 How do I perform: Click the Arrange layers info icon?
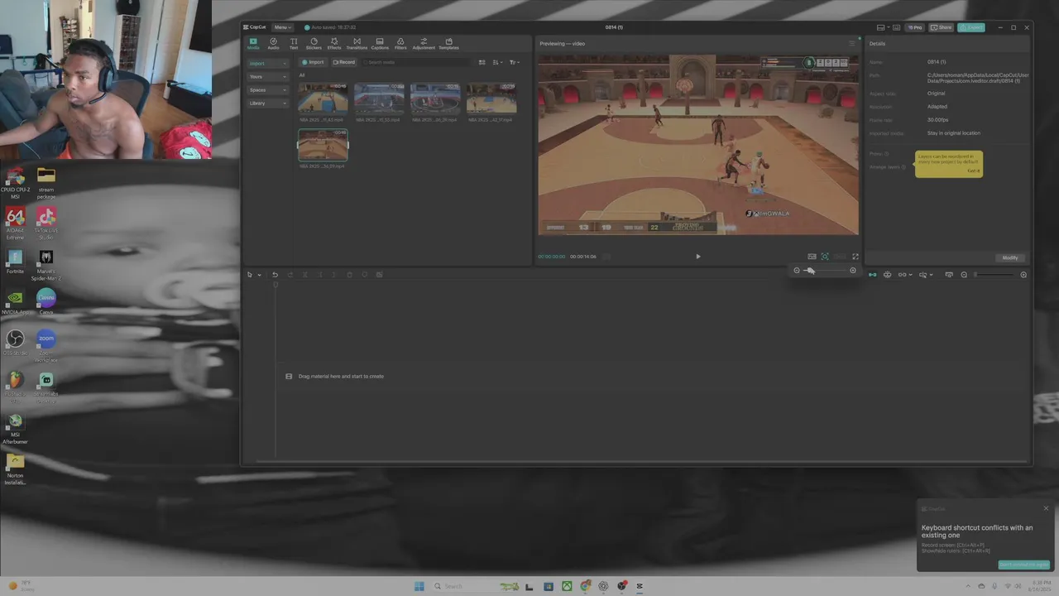903,167
